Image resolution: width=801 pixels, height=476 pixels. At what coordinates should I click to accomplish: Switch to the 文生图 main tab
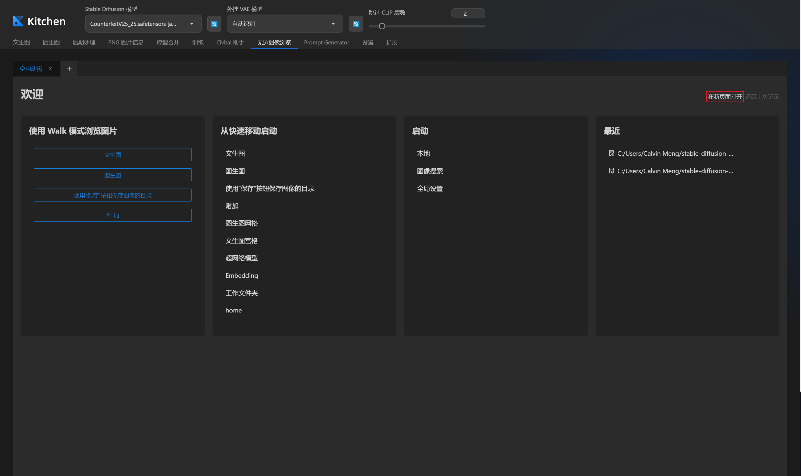(x=21, y=42)
